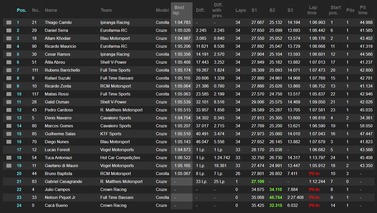377x213 pixels.
Task: Select driver name Rubens Barrichello
Action: click(x=62, y=70)
